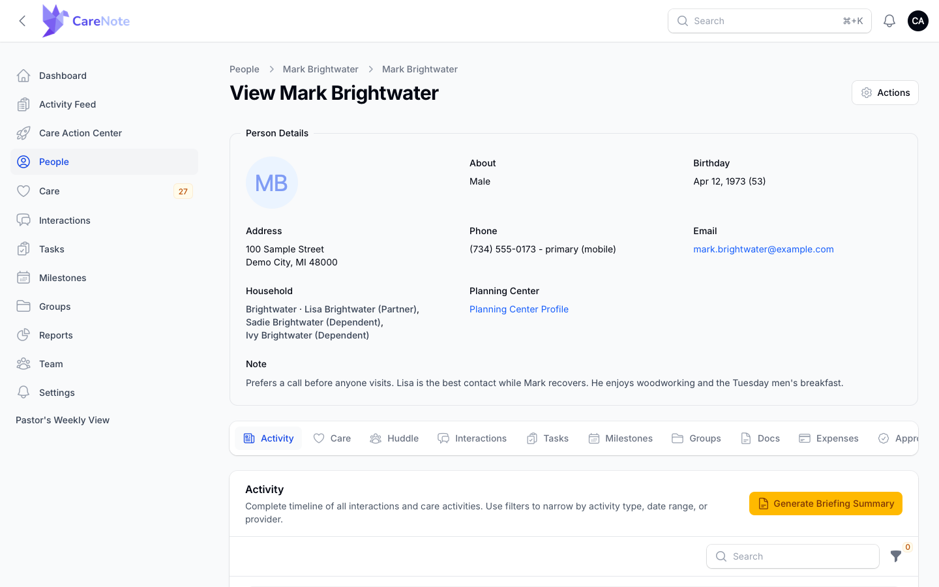Open Pastor's Weekly View
The height and width of the screenshot is (587, 939).
click(63, 420)
